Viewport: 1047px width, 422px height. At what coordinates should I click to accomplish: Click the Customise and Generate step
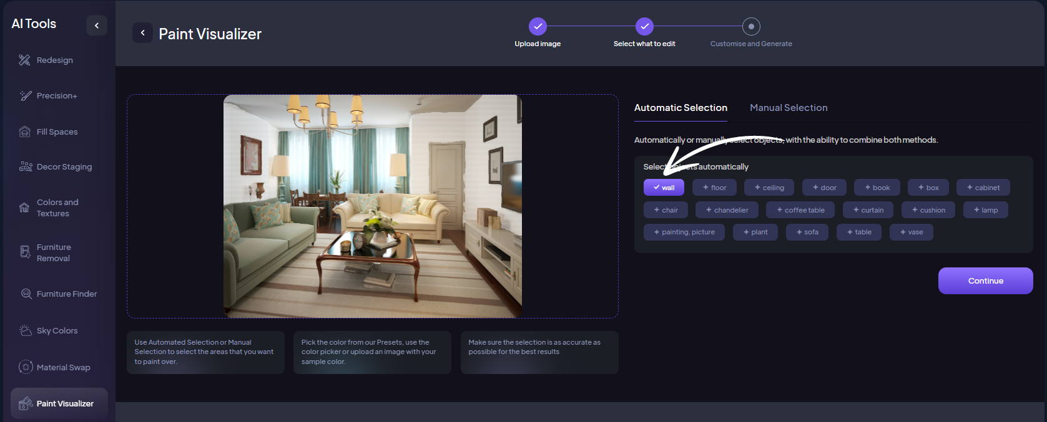click(751, 27)
